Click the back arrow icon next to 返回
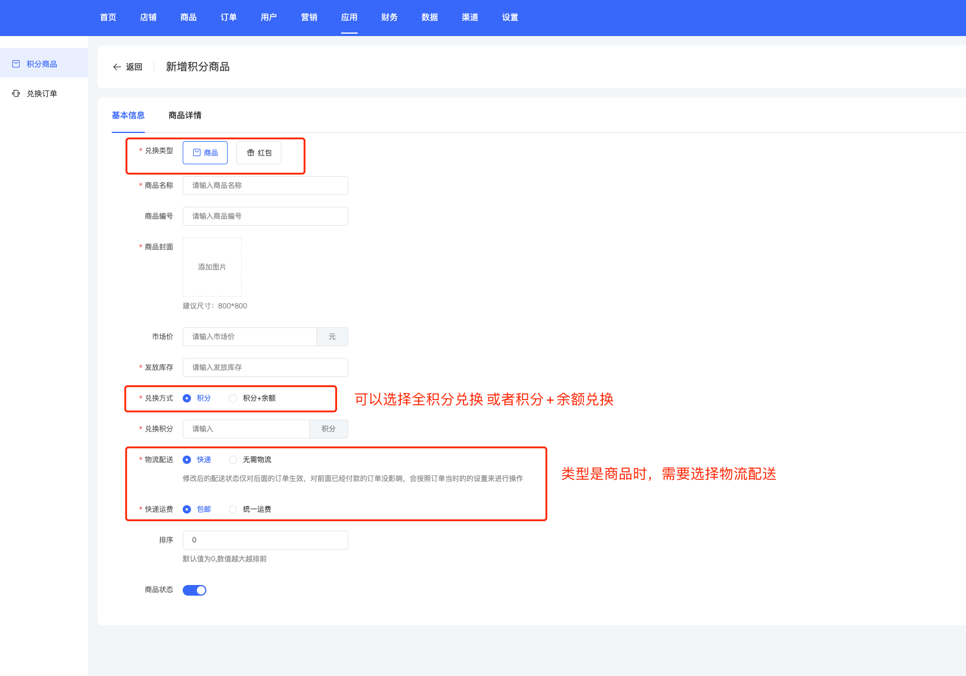Screen dimensions: 966x676 [x=117, y=67]
